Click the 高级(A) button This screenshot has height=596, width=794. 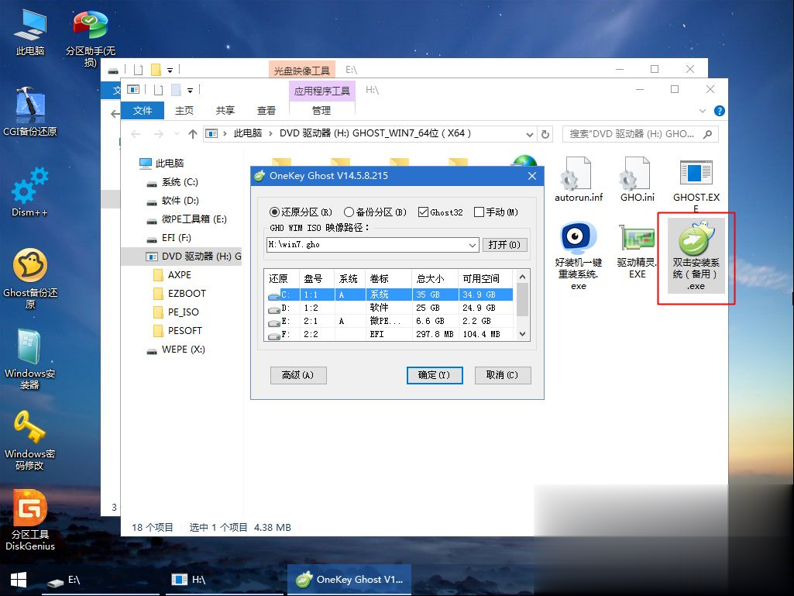(297, 375)
